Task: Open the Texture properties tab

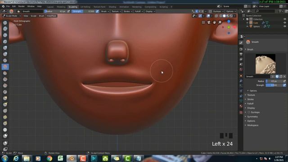Action: 241,112
